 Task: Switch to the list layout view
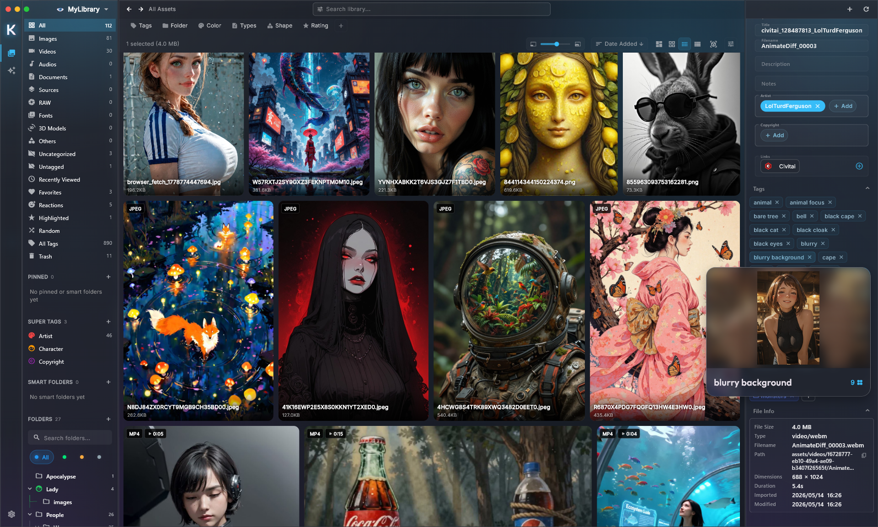point(697,44)
